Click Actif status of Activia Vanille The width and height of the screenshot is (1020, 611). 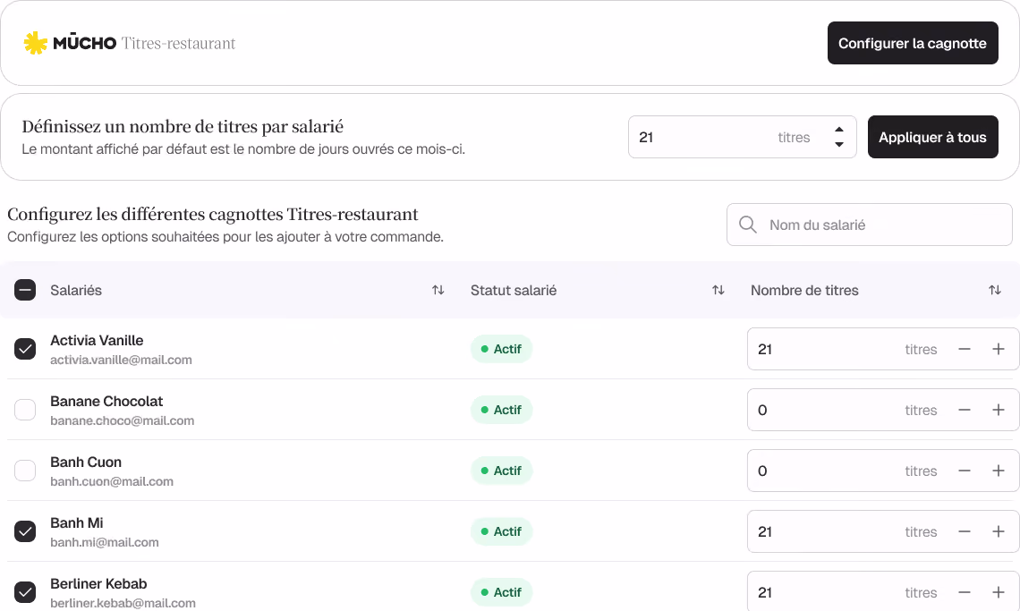point(502,350)
